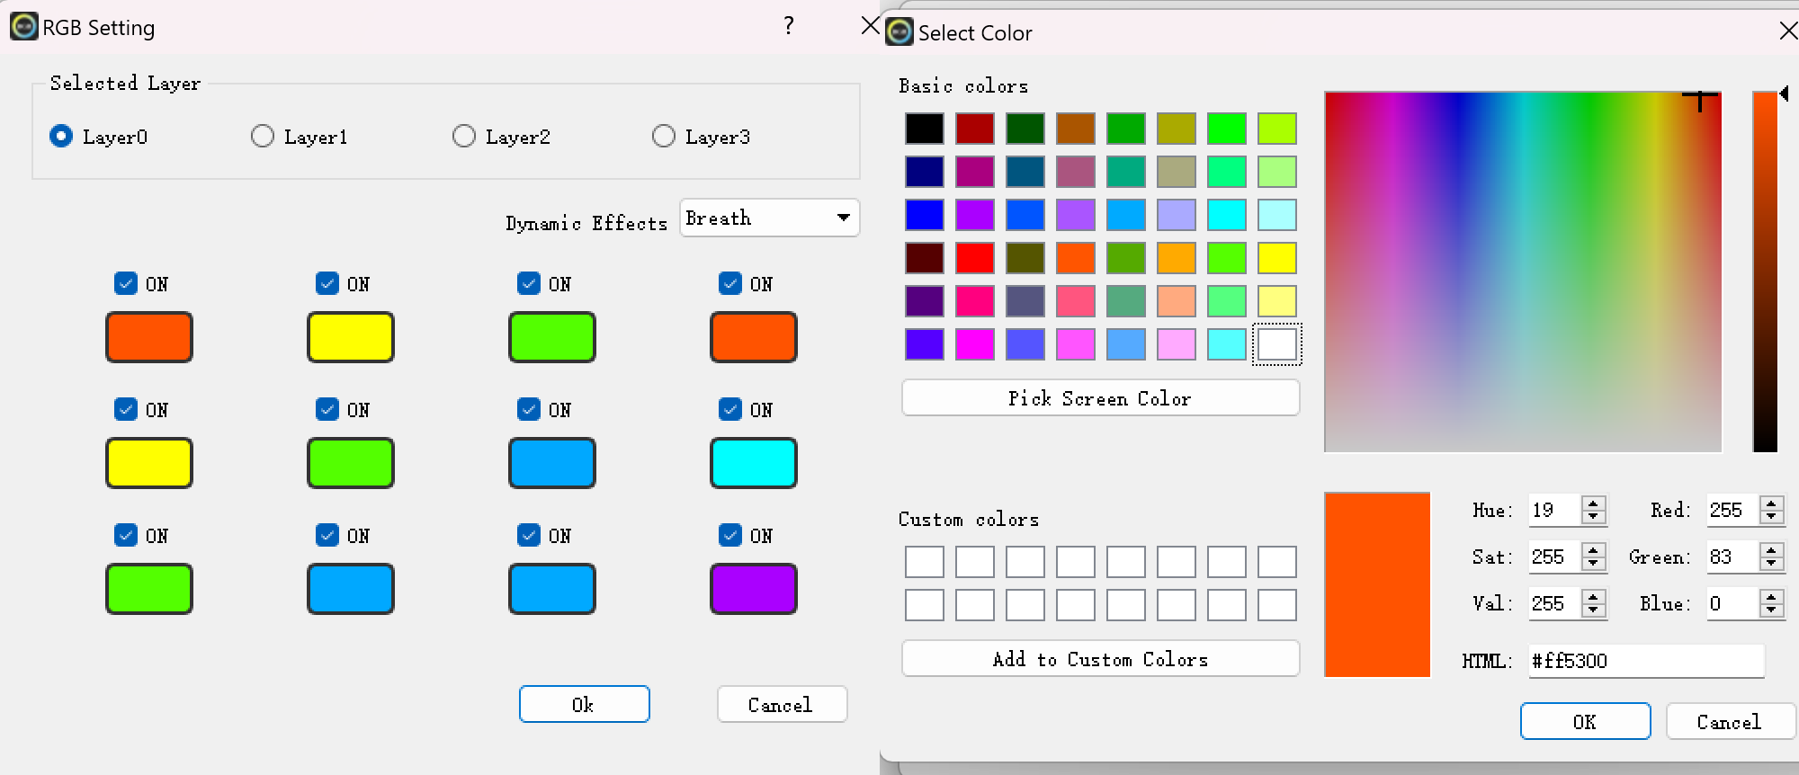This screenshot has height=775, width=1799.
Task: Close the Select Color dialog
Action: [1788, 31]
